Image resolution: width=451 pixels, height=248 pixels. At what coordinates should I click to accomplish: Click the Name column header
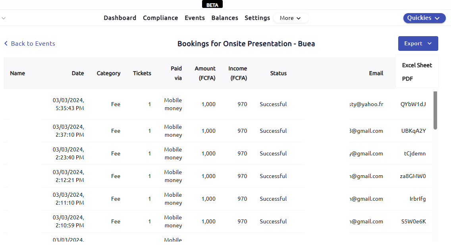pyautogui.click(x=17, y=73)
